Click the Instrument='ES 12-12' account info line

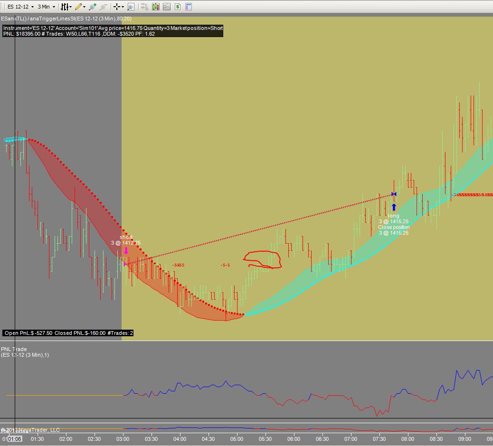pyautogui.click(x=113, y=28)
